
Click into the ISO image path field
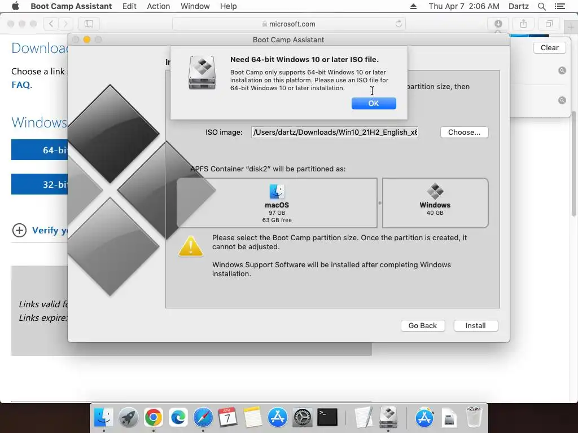tap(335, 132)
